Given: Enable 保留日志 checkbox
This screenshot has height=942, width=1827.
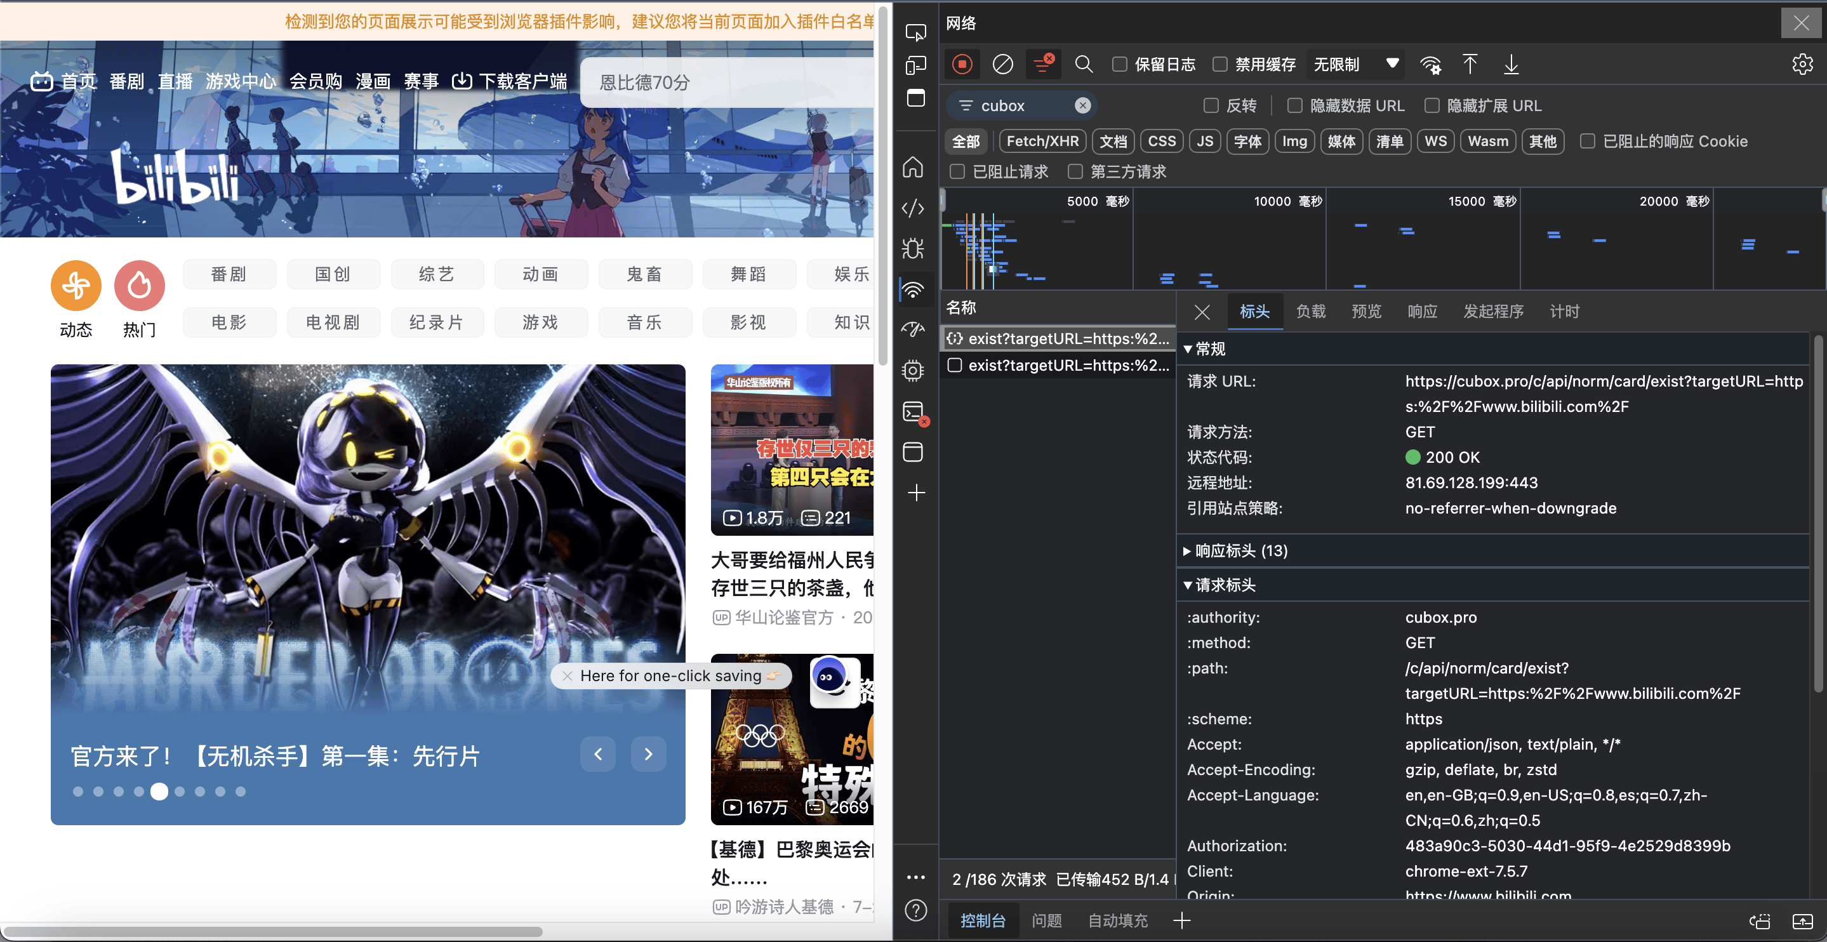Looking at the screenshot, I should [x=1120, y=65].
